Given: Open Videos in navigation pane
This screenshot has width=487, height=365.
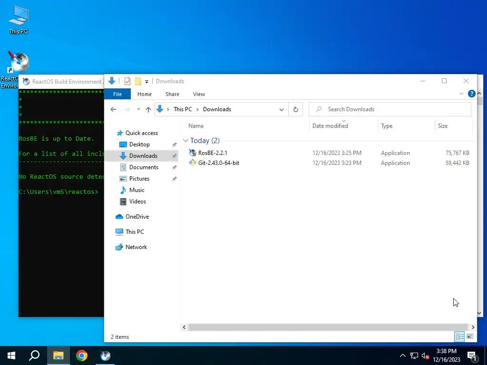Looking at the screenshot, I should [137, 202].
